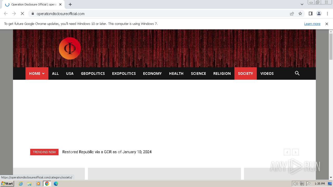
Task: Click Show desktop button in system tray
Action: [x=330, y=184]
